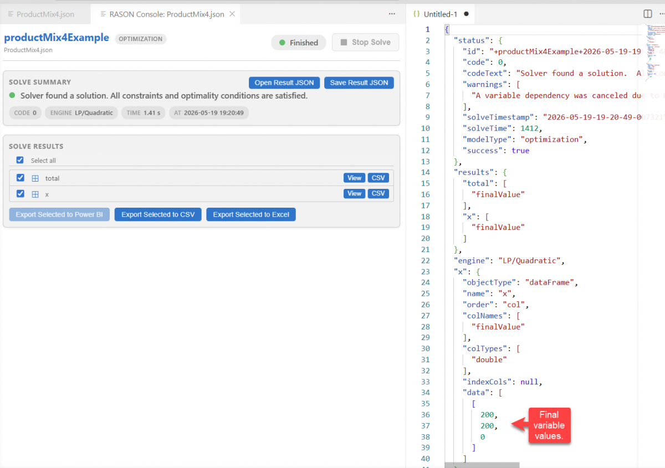The height and width of the screenshot is (468, 665).
Task: Uncheck the total result checkbox
Action: click(x=21, y=178)
